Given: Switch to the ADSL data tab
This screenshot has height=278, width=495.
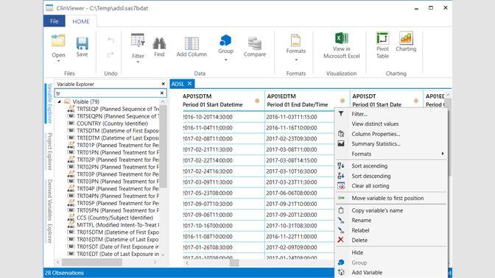Looking at the screenshot, I should pos(178,84).
